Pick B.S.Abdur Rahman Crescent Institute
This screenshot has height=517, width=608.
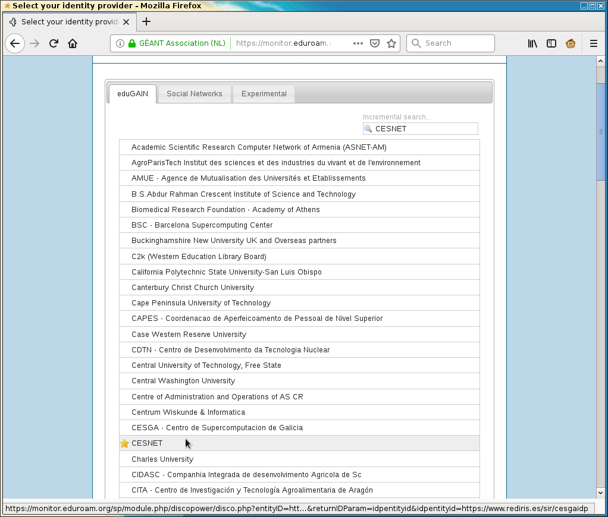(x=299, y=194)
